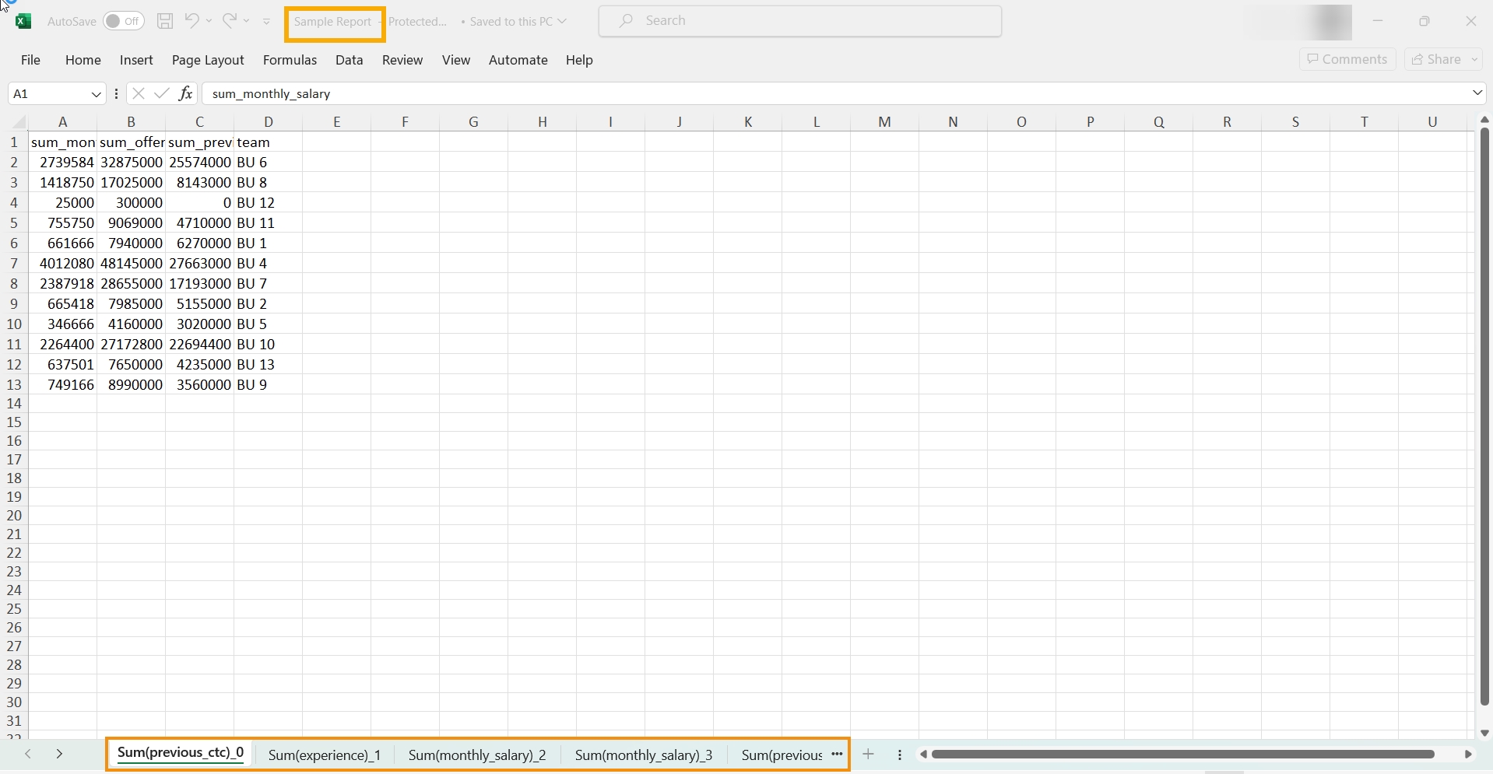1493x774 pixels.
Task: Click the Excel app icon
Action: [x=23, y=21]
